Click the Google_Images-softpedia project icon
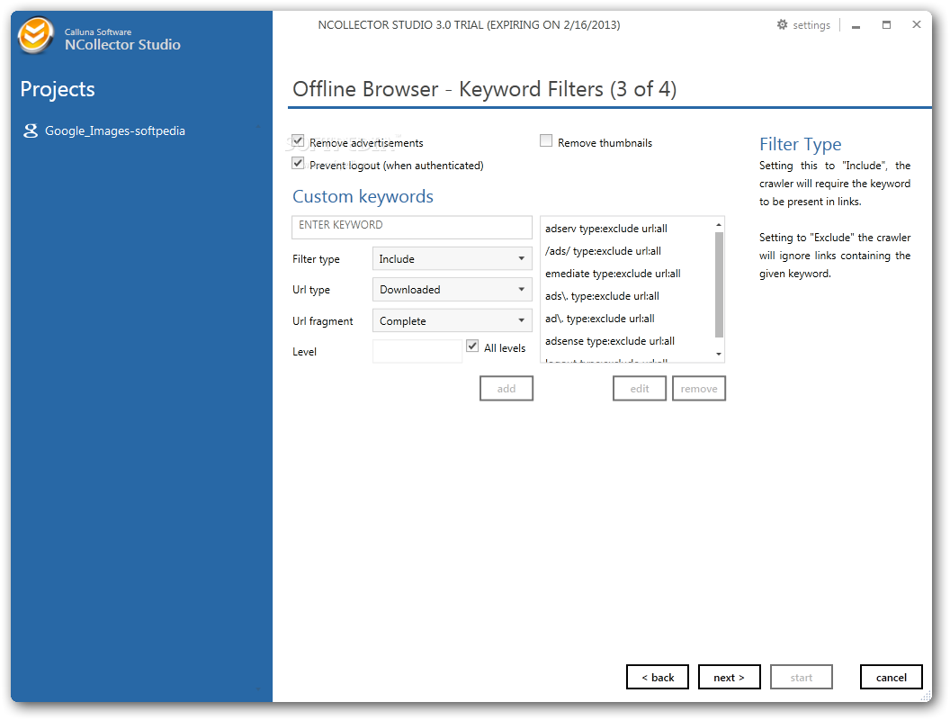 click(31, 130)
